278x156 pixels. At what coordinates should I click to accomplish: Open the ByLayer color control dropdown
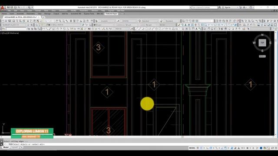[104, 25]
